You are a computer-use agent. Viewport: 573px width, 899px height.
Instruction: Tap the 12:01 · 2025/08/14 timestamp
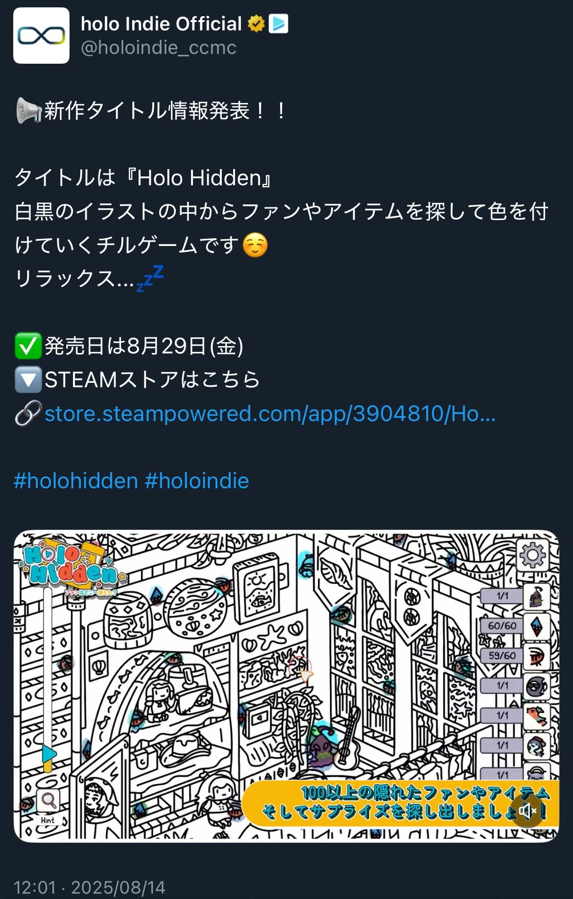click(90, 887)
